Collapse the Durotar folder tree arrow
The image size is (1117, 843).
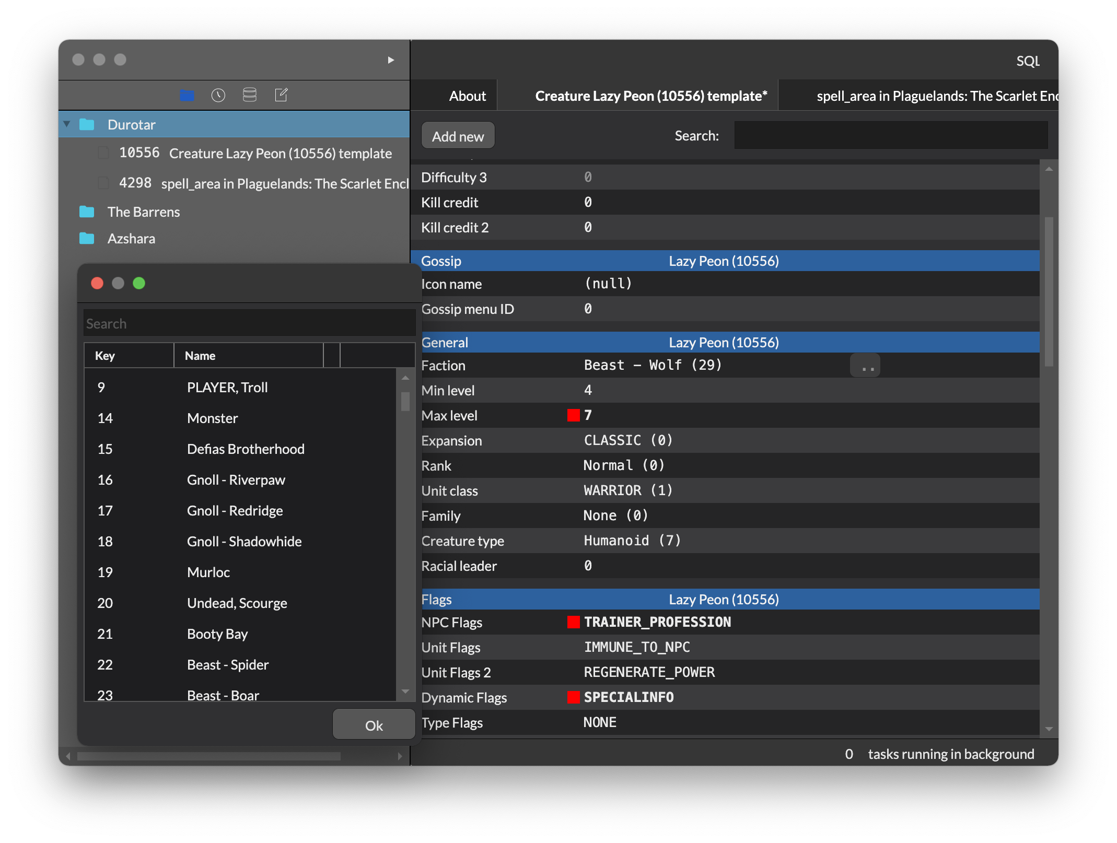click(x=67, y=124)
